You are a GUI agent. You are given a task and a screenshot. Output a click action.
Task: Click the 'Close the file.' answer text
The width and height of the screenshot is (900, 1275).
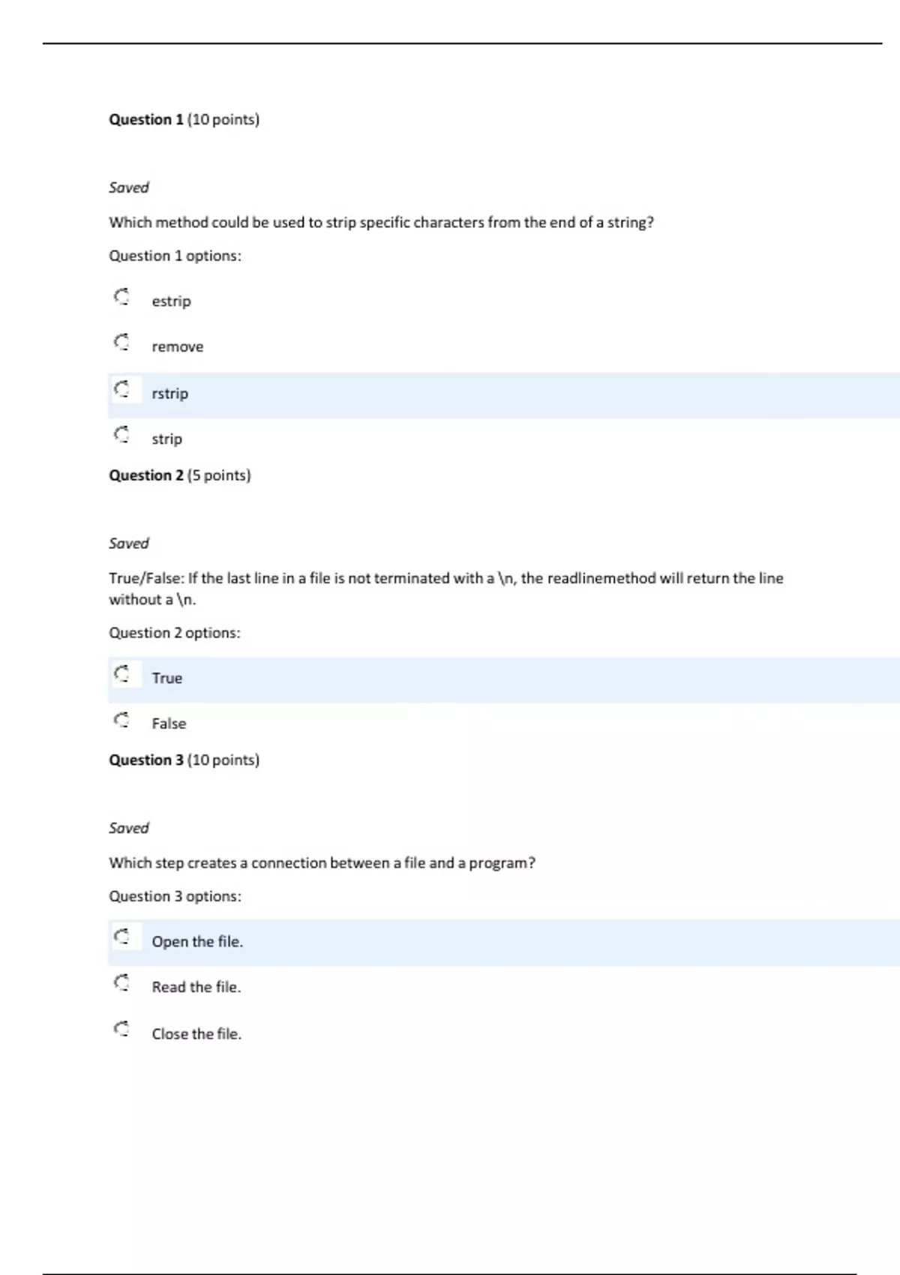pos(196,1034)
